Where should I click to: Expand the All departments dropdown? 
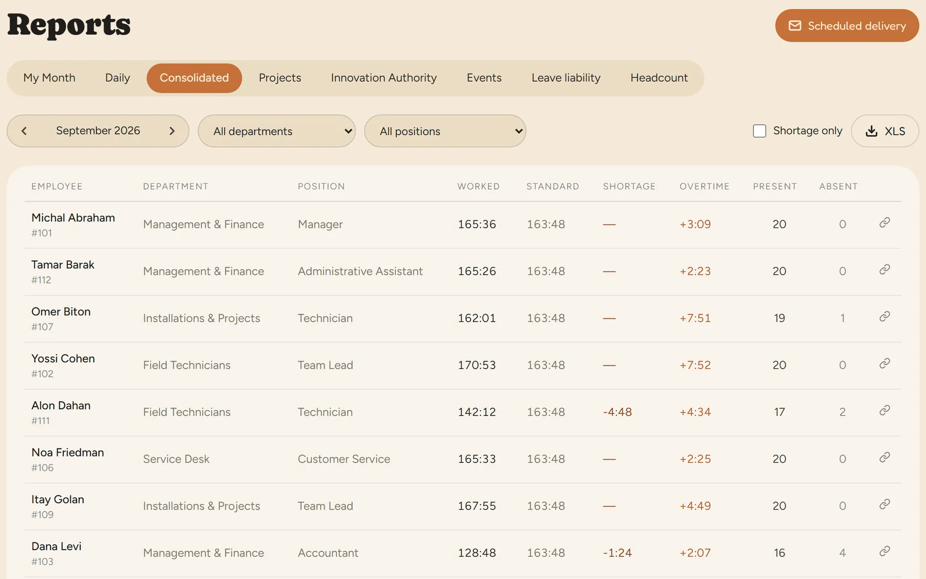tap(277, 131)
